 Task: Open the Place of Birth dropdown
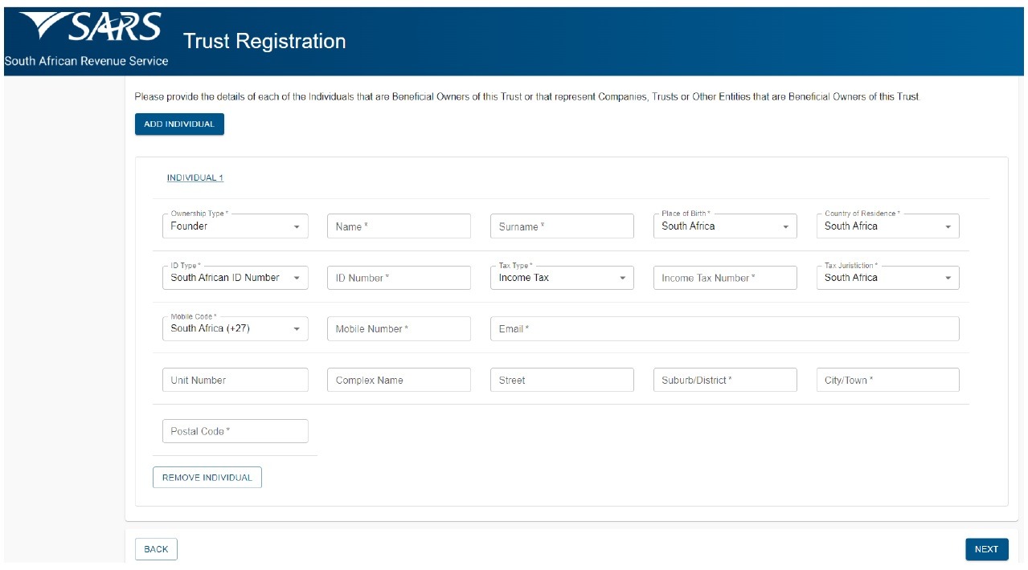coord(725,226)
